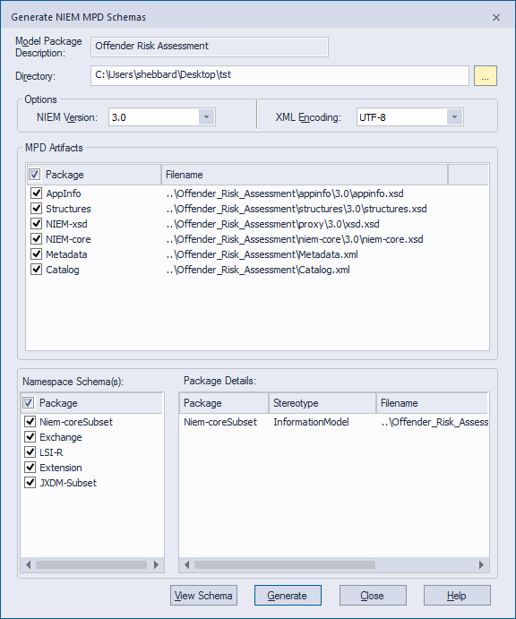Click the Filename column header in MPD Artifacts
Viewport: 516px width, 619px height.
[305, 175]
